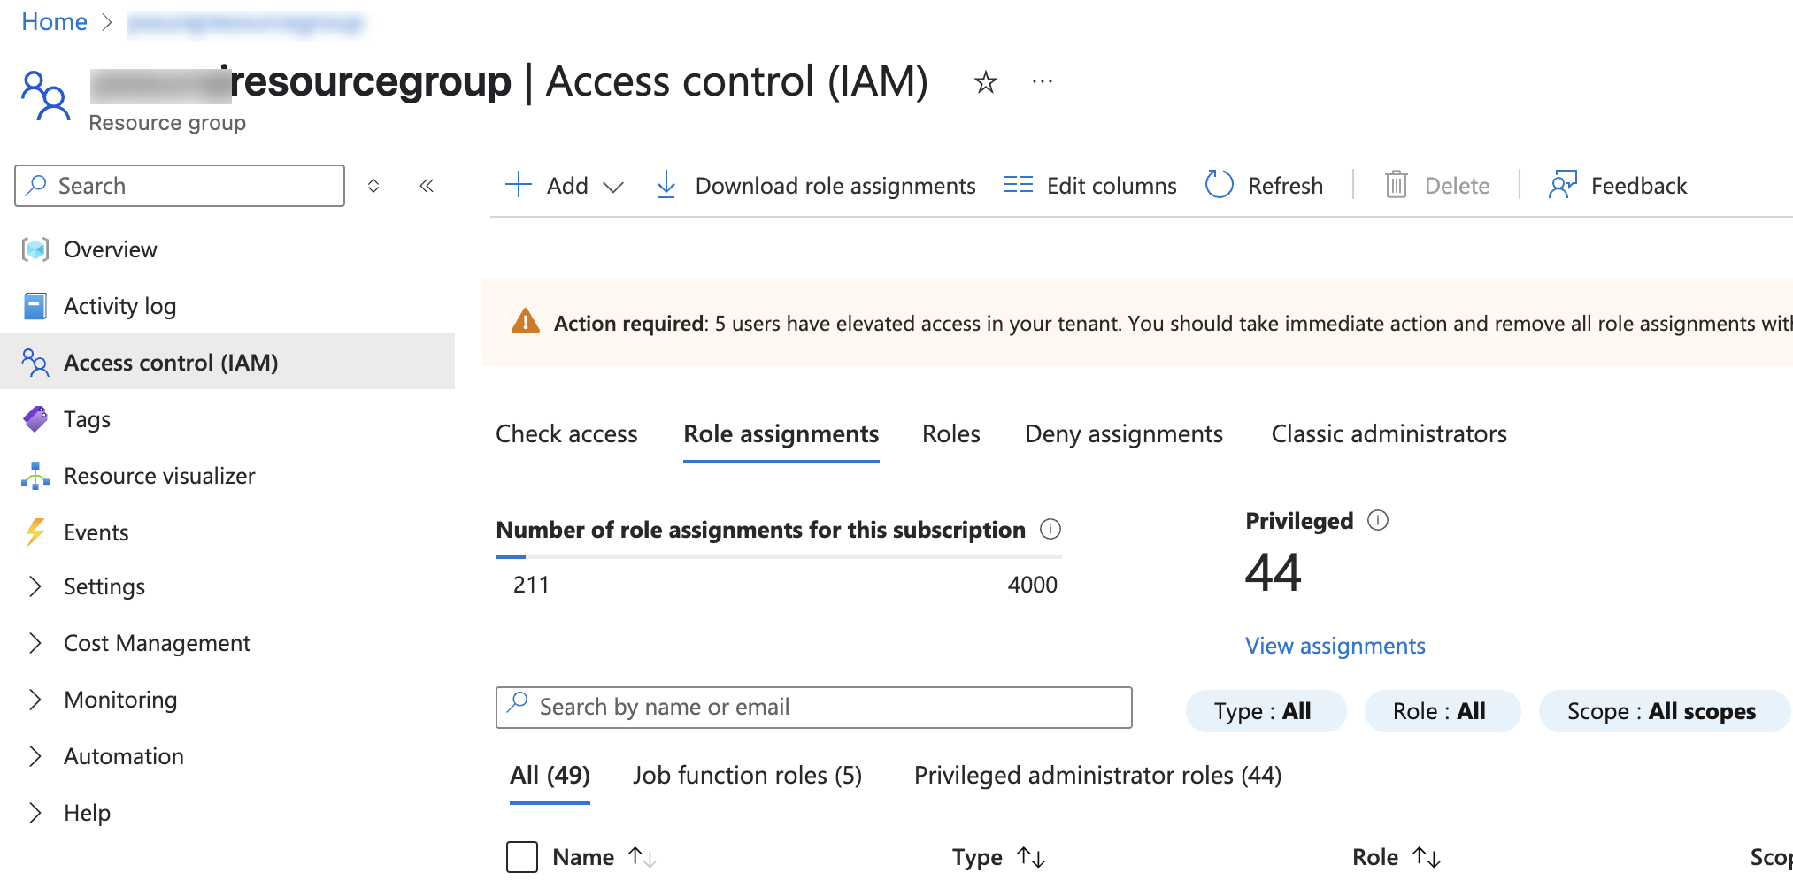This screenshot has height=888, width=1793.
Task: Click the Edit columns button
Action: 1090,186
